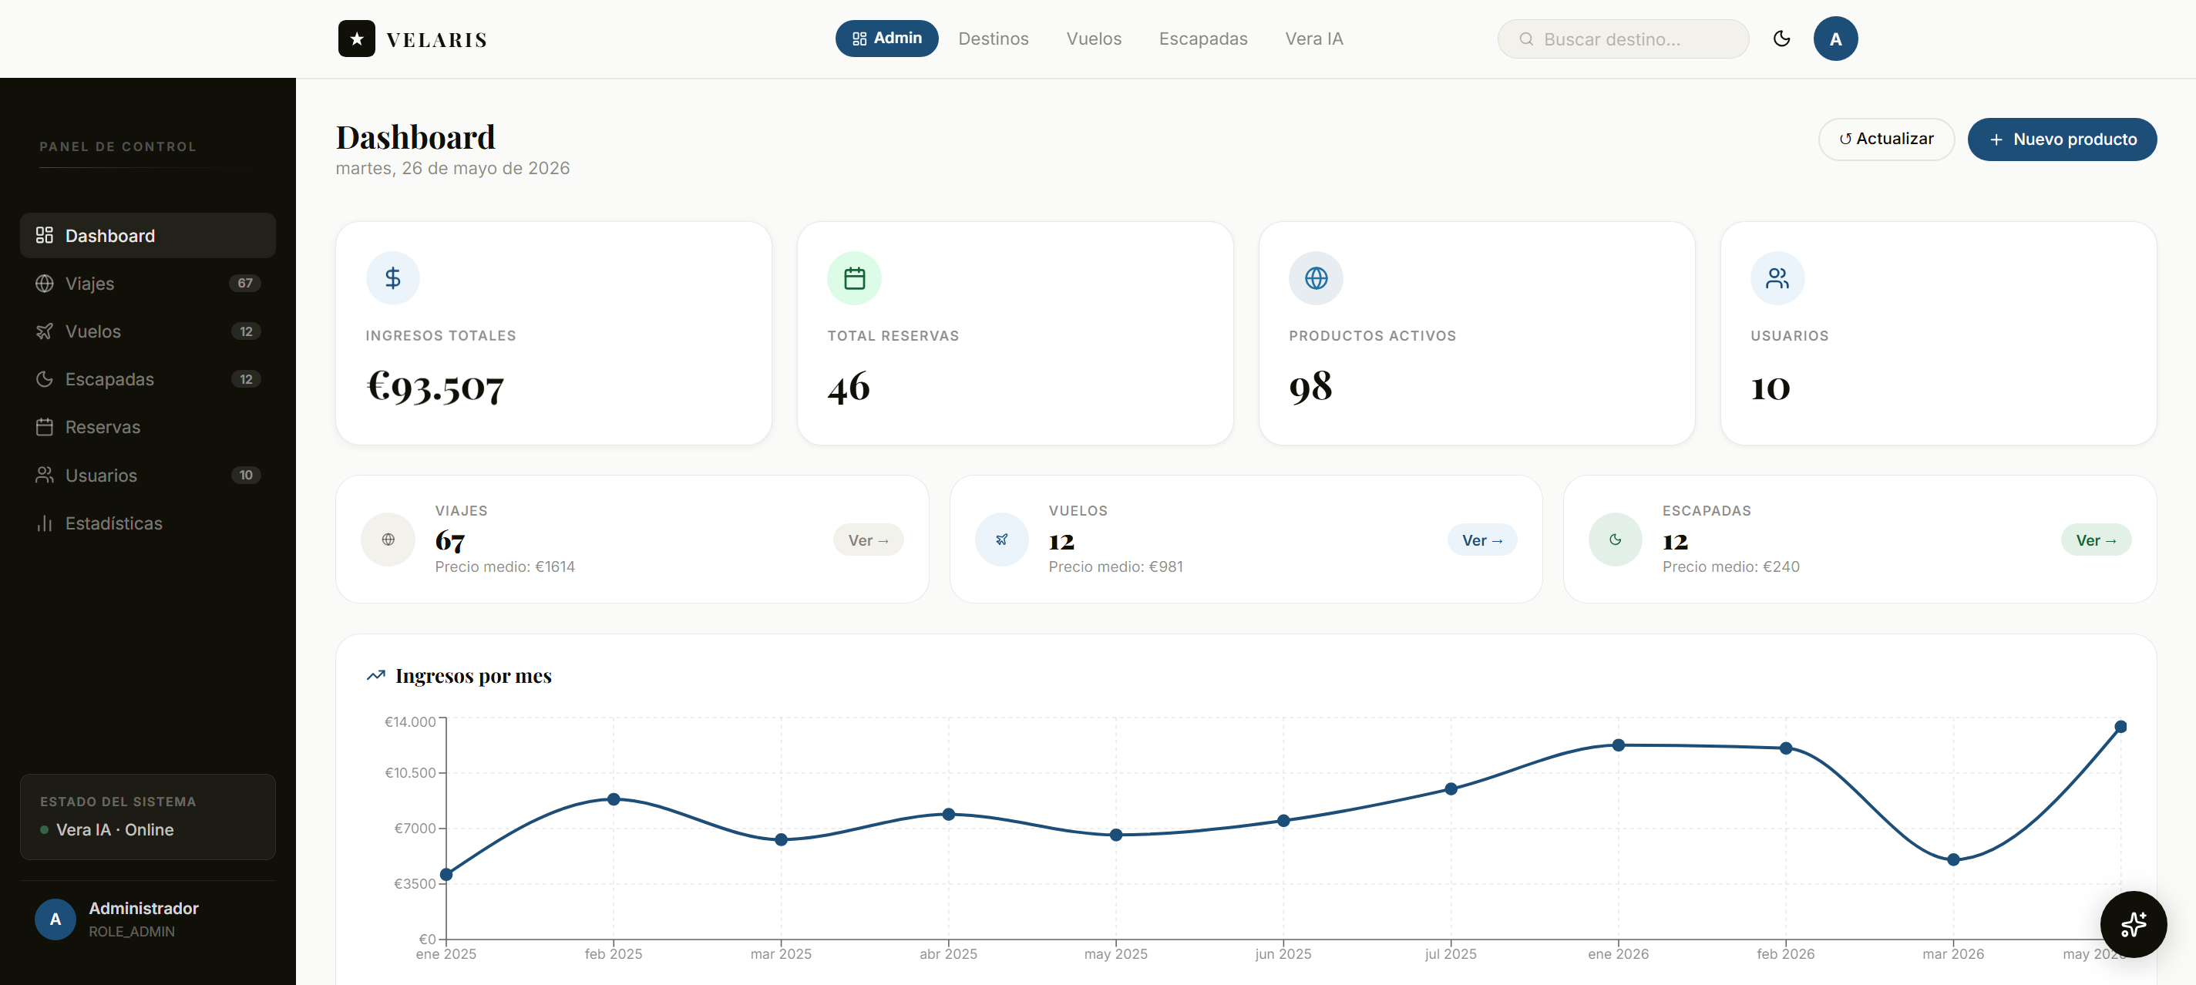
Task: Click the plane icon in Vuelos summary card
Action: [1002, 540]
